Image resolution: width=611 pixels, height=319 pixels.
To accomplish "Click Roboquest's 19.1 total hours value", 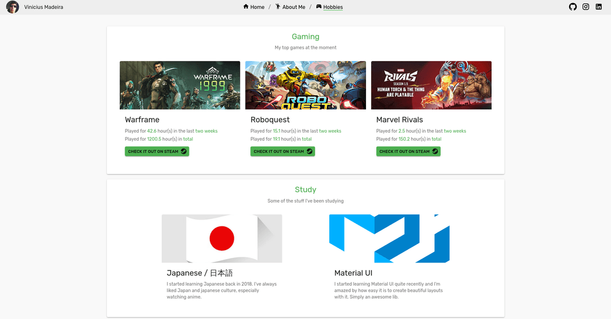I will point(276,139).
